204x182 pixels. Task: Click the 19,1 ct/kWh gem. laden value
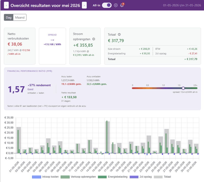(x=71, y=84)
